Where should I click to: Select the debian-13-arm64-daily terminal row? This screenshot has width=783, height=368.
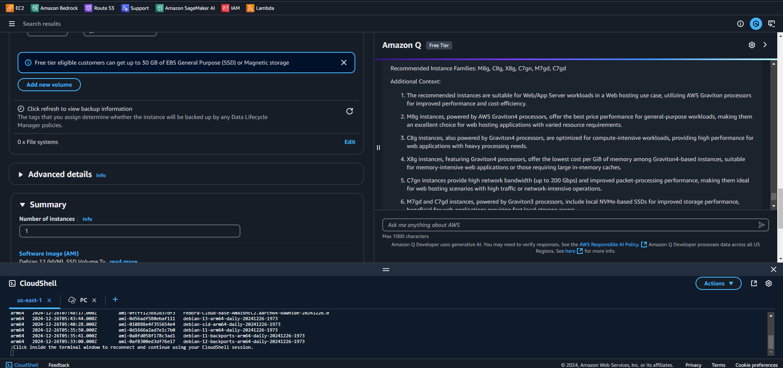(x=144, y=319)
